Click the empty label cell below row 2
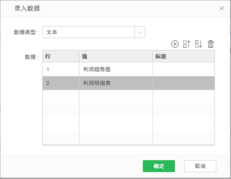Image resolution: width=231 pixels, height=179 pixels. point(184,97)
